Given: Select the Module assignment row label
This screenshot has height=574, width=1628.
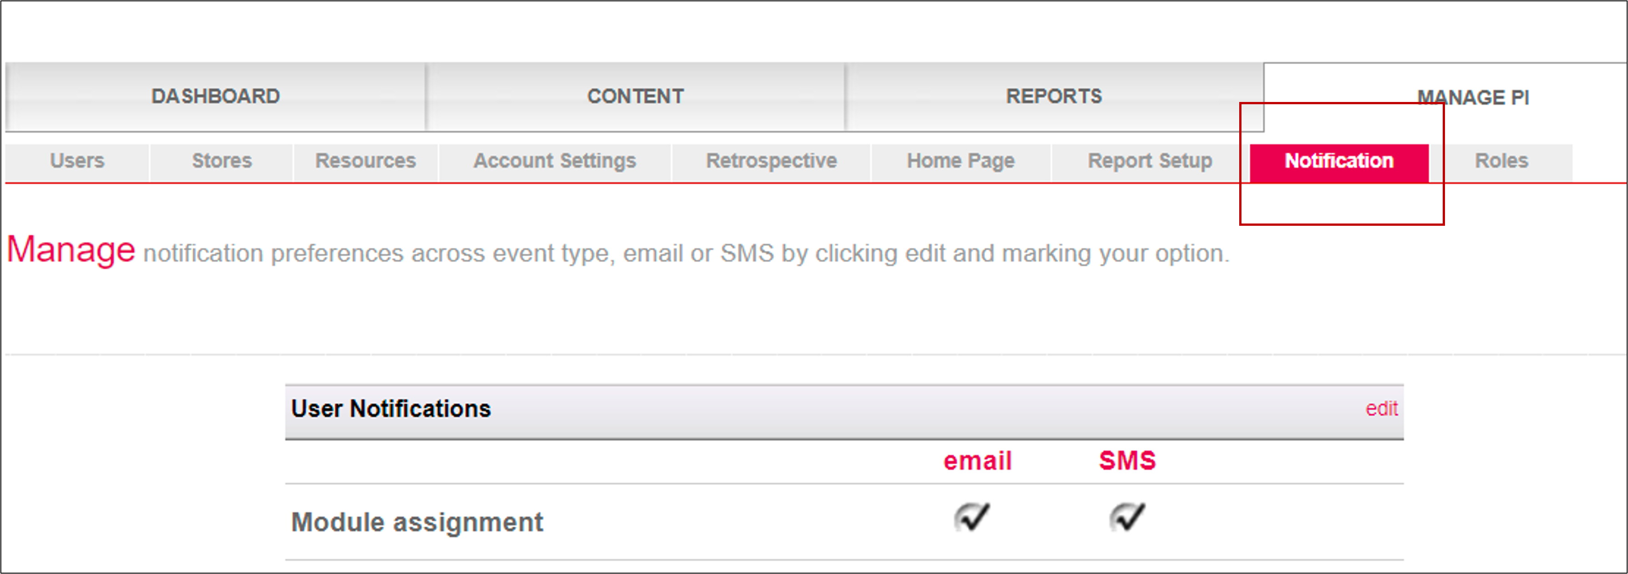Looking at the screenshot, I should [417, 523].
